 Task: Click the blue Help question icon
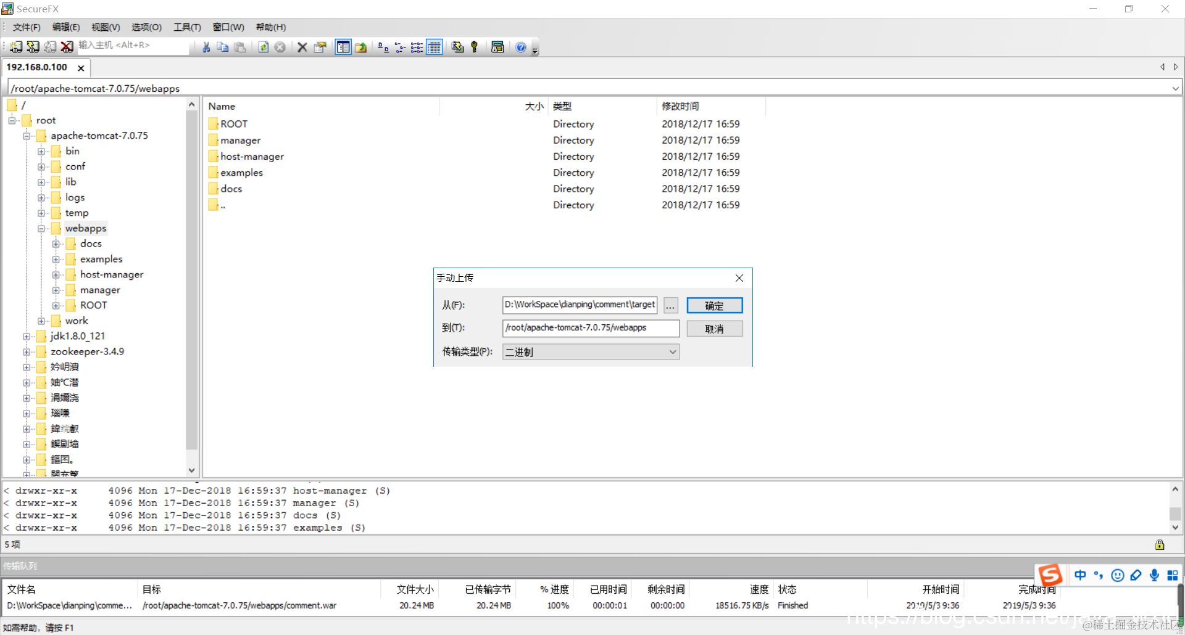coord(521,47)
